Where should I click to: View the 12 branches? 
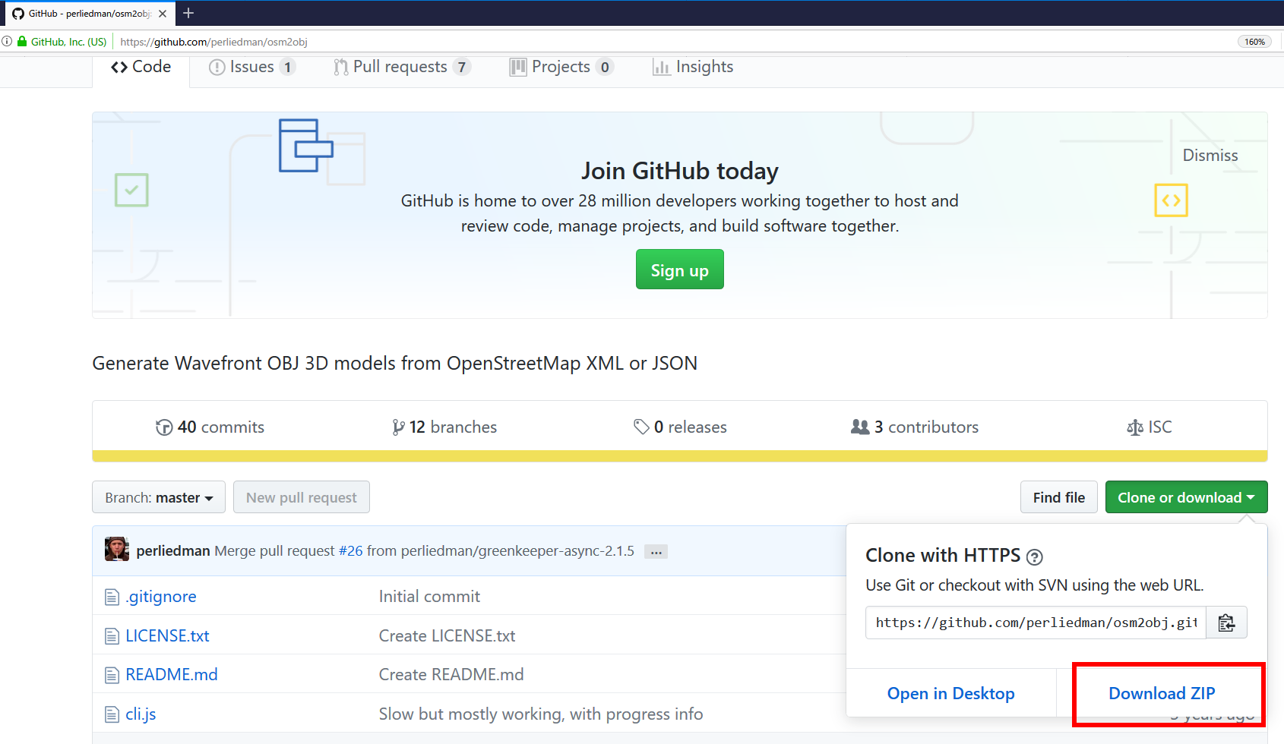pos(444,427)
